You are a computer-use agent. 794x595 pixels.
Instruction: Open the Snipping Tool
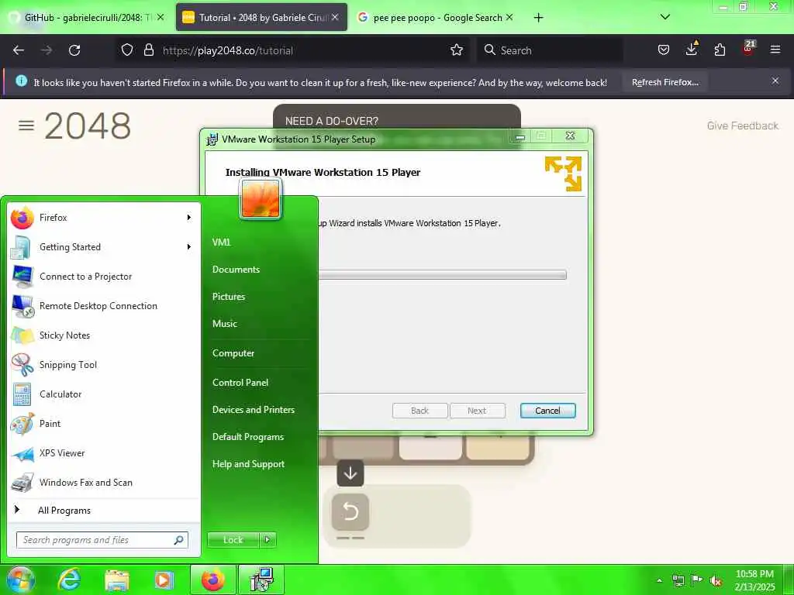(105, 365)
